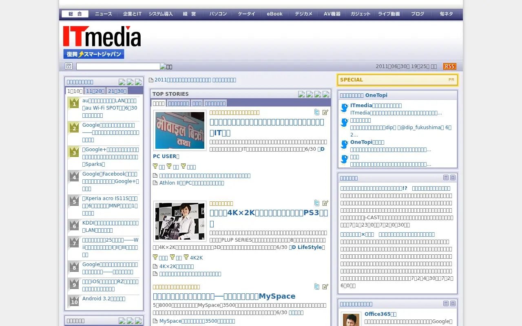Open the Android 3.2 ranking link

(x=104, y=299)
